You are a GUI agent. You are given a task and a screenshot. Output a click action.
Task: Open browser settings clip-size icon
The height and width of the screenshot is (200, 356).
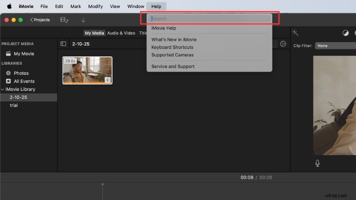[283, 44]
